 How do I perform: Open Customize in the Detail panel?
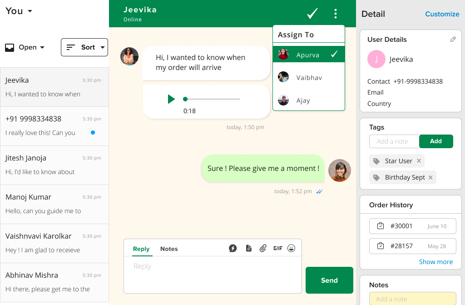point(442,14)
